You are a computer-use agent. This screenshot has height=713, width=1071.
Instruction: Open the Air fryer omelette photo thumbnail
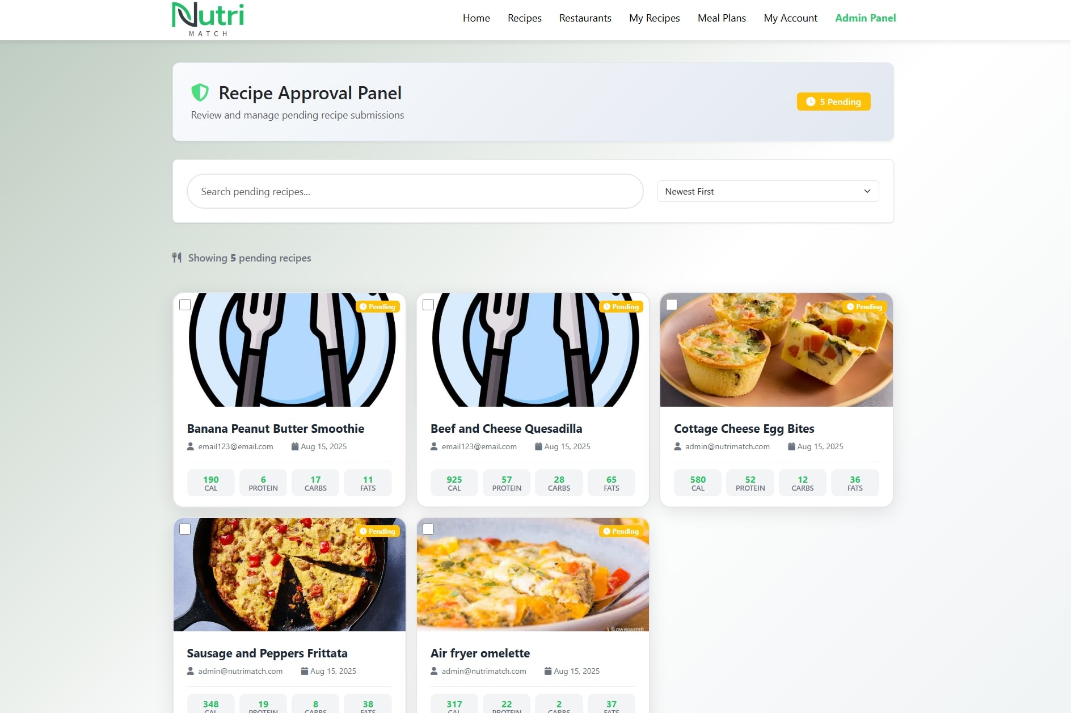coord(533,574)
